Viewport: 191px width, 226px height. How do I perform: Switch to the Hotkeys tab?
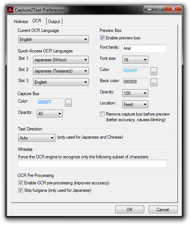pos(21,22)
